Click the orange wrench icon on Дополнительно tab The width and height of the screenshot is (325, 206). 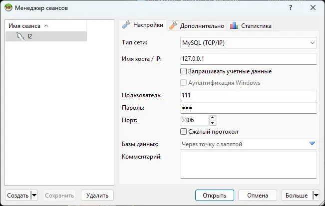[x=173, y=25]
